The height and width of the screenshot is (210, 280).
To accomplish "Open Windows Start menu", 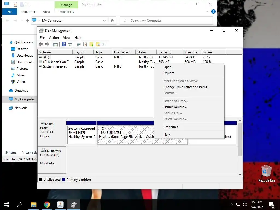I will (x=7, y=205).
